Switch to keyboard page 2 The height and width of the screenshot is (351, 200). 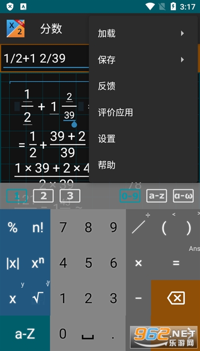(x=43, y=196)
